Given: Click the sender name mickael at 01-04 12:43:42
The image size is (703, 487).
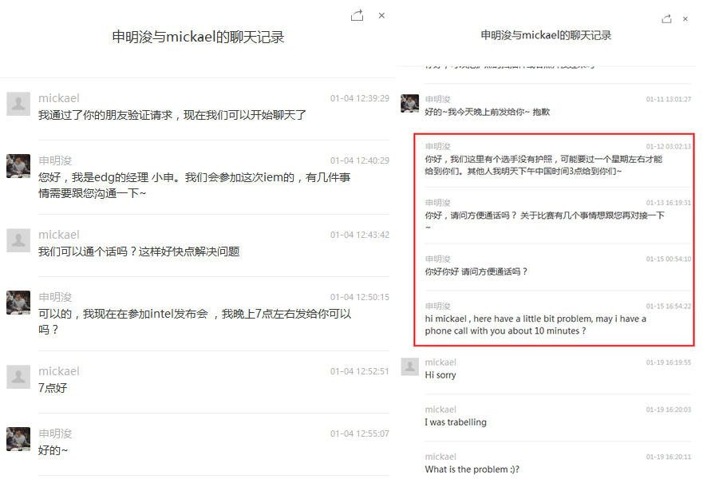Looking at the screenshot, I should tap(59, 235).
